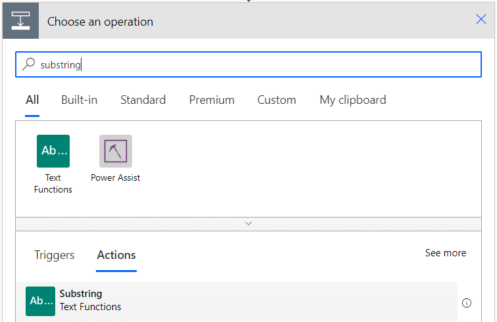Screen dimensions: 497x322
Task: Open the info icon for Substring
Action: 467,303
